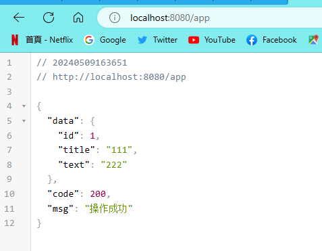Open the Netflix bookmark icon

(x=15, y=40)
